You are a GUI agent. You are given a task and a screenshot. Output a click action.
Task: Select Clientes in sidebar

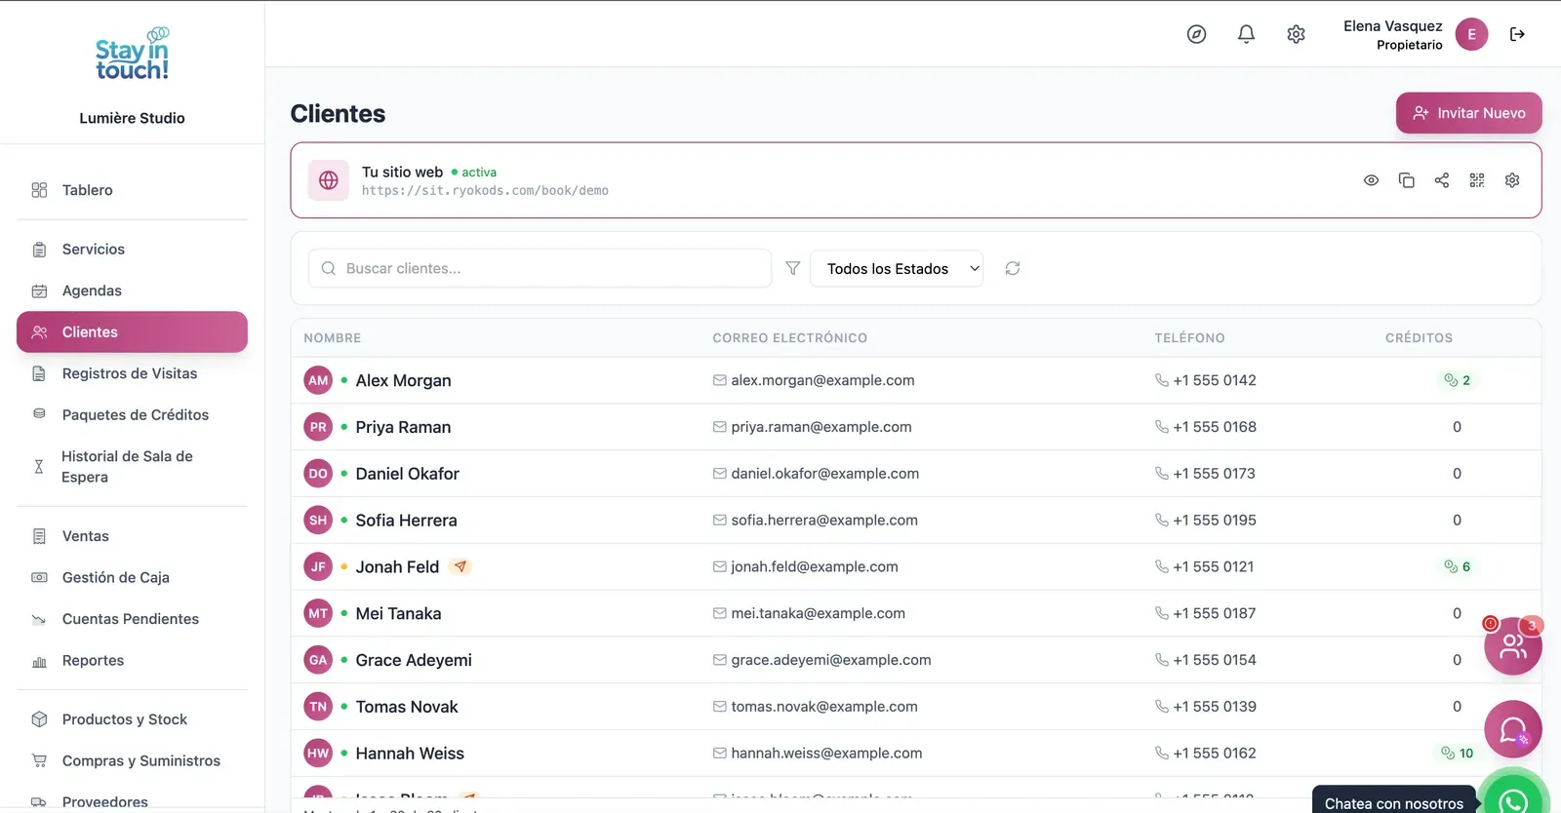(x=132, y=332)
